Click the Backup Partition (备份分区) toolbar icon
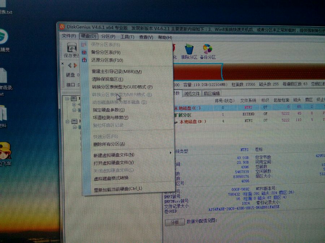Viewport: 325px width, 243px height. coord(208,49)
